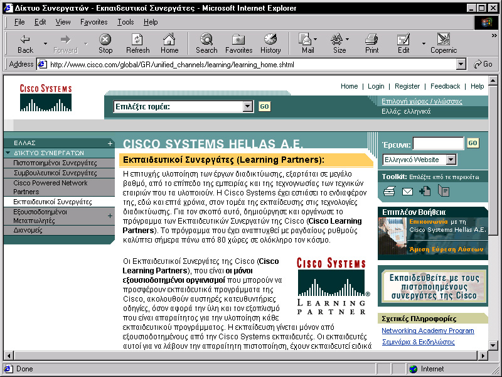
Task: Click the 'Επικοινωνία' banner link
Action: point(429,222)
